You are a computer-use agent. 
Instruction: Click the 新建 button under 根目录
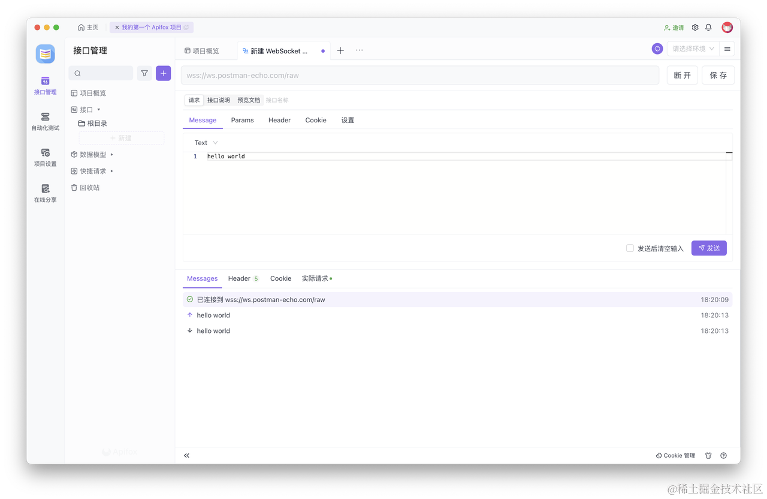[121, 138]
